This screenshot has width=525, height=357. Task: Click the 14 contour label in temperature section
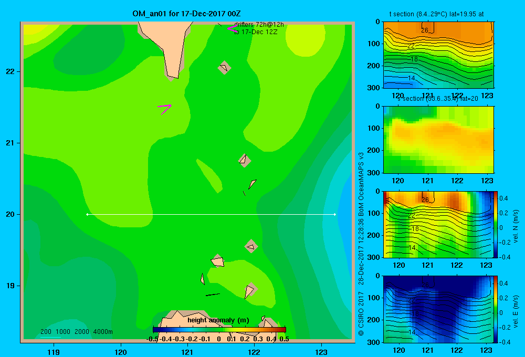click(x=411, y=78)
